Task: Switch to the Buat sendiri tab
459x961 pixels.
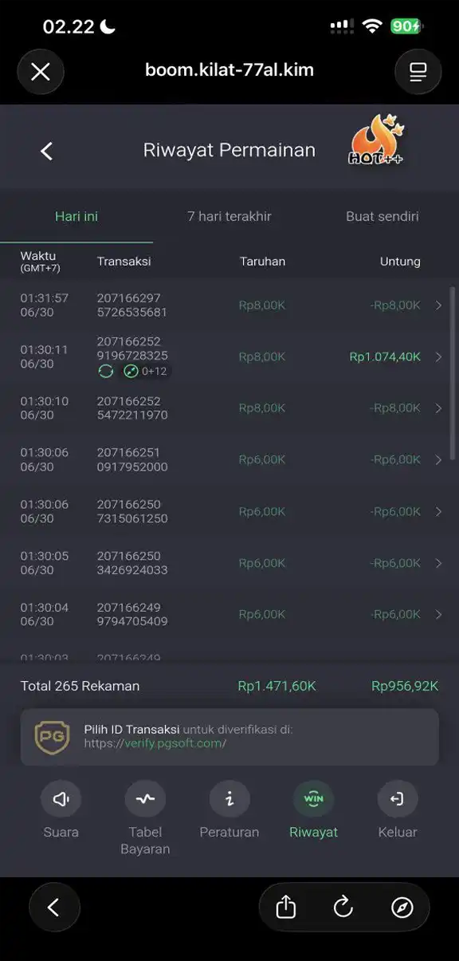Action: 382,216
